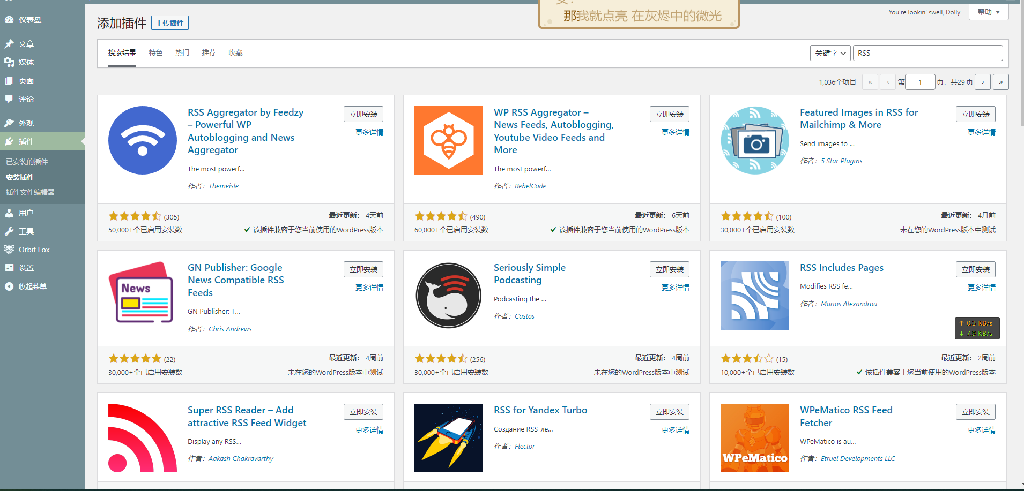The image size is (1024, 491).
Task: Click the 媒体 media icon in sidebar
Action: [x=9, y=62]
